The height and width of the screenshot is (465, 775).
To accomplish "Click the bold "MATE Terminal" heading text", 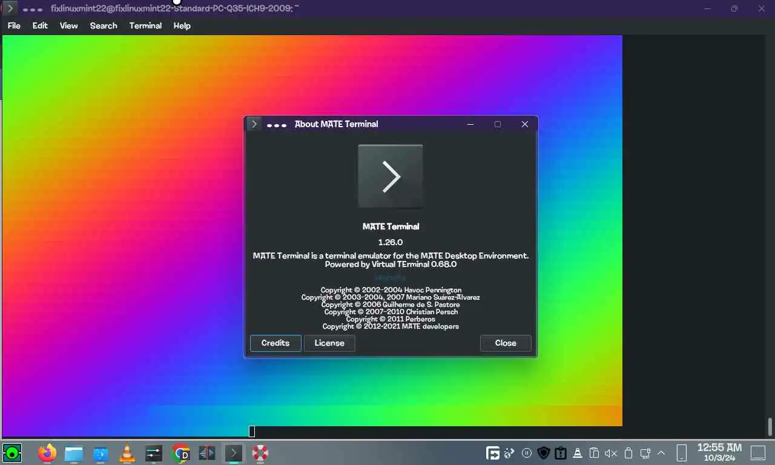I will coord(391,226).
